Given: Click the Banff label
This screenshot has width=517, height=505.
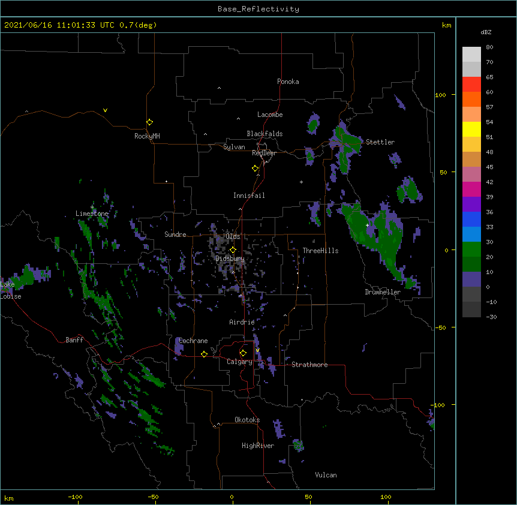Looking at the screenshot, I should 74,340.
